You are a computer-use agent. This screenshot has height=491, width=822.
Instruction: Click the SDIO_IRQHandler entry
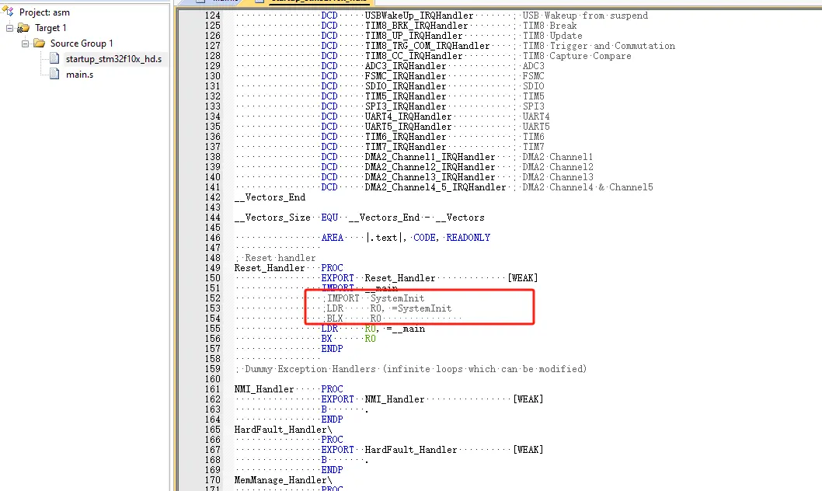[x=406, y=86]
